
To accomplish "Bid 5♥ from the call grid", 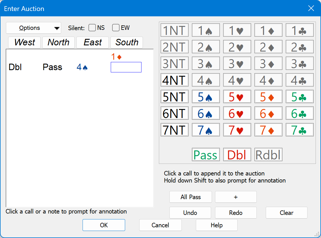I will point(237,97).
